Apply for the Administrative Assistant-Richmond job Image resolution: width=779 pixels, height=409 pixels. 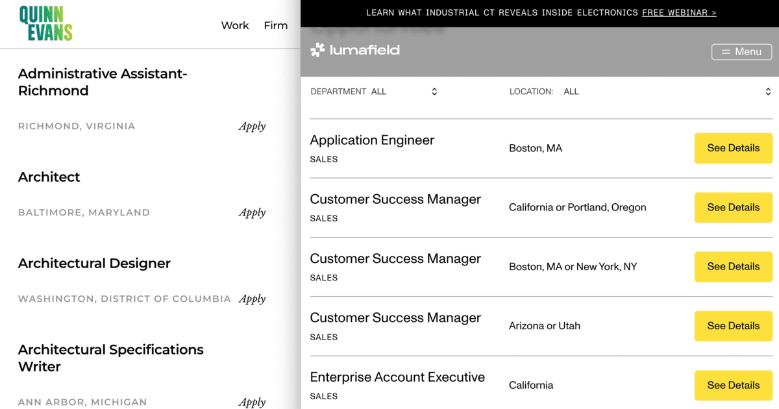click(x=252, y=127)
